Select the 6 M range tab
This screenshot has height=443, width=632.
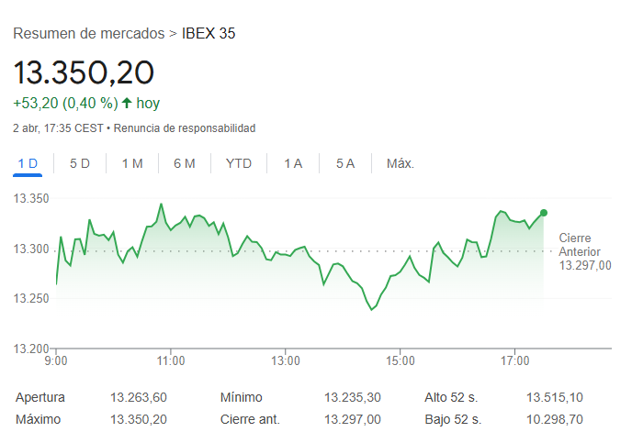click(185, 164)
